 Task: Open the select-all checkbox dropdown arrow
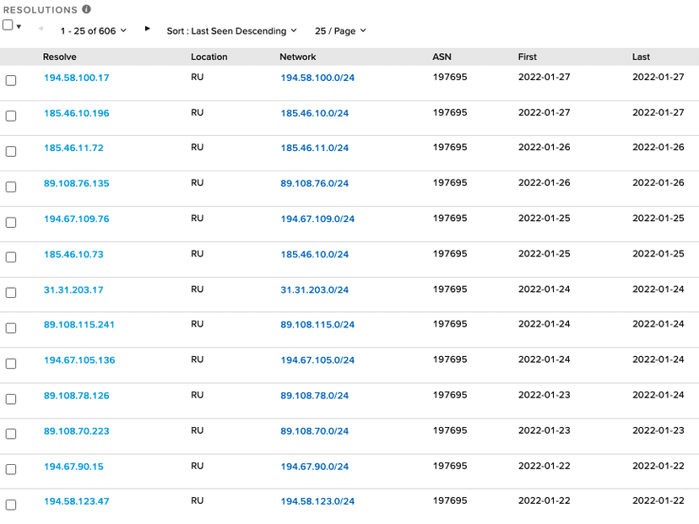click(x=19, y=27)
